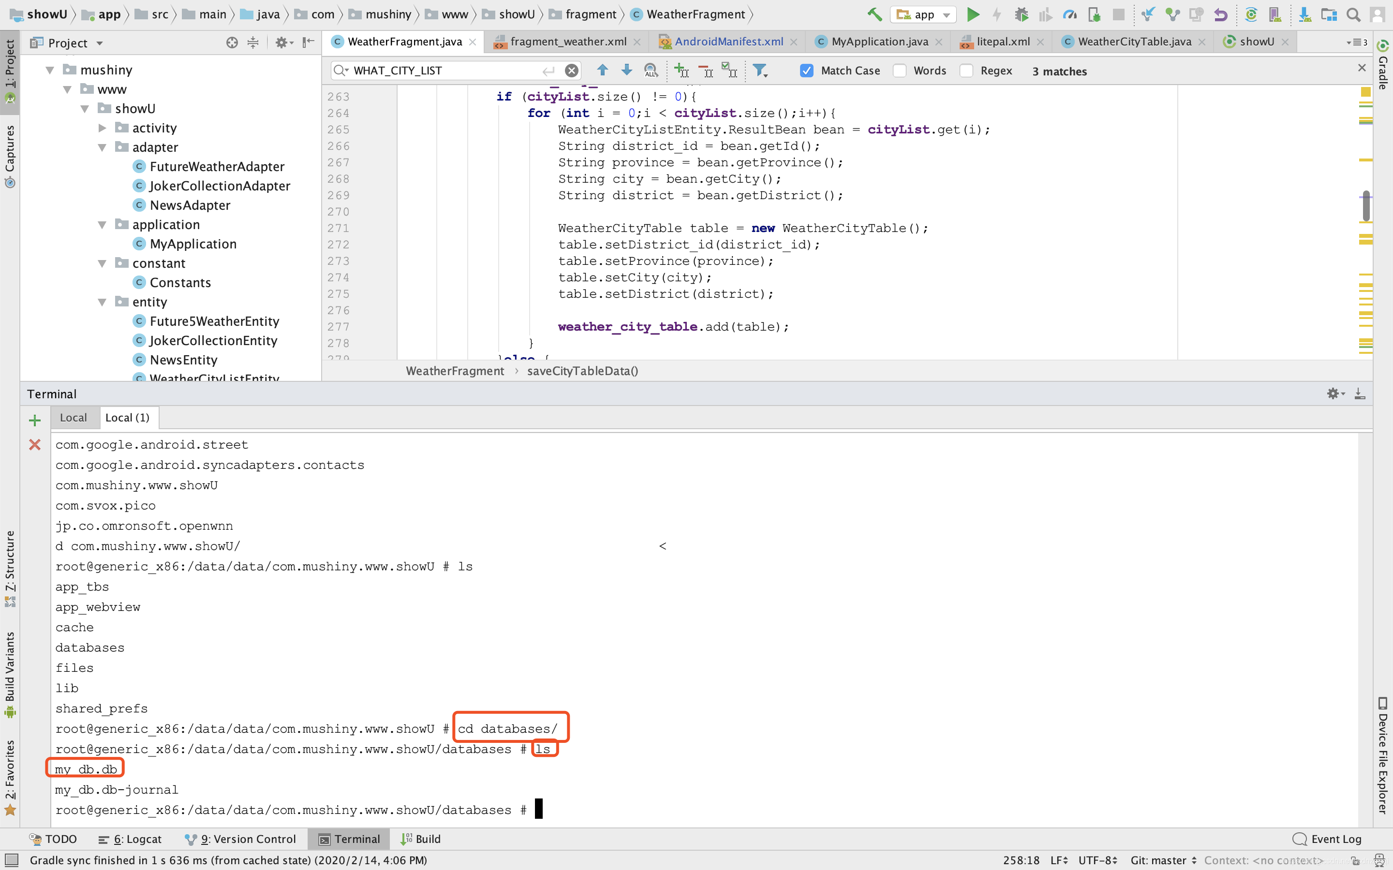Collapse the entity folder

click(x=103, y=302)
